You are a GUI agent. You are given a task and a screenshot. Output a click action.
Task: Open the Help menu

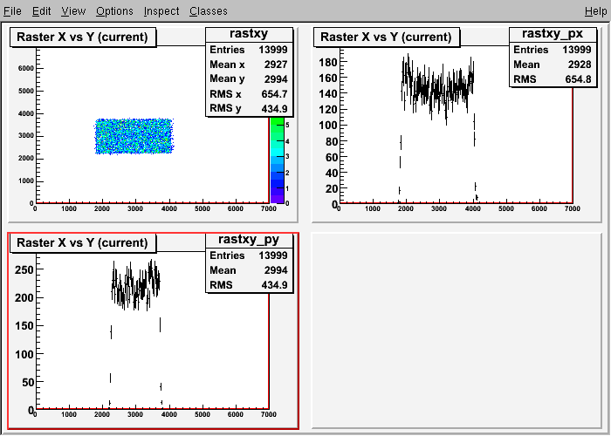tap(596, 10)
